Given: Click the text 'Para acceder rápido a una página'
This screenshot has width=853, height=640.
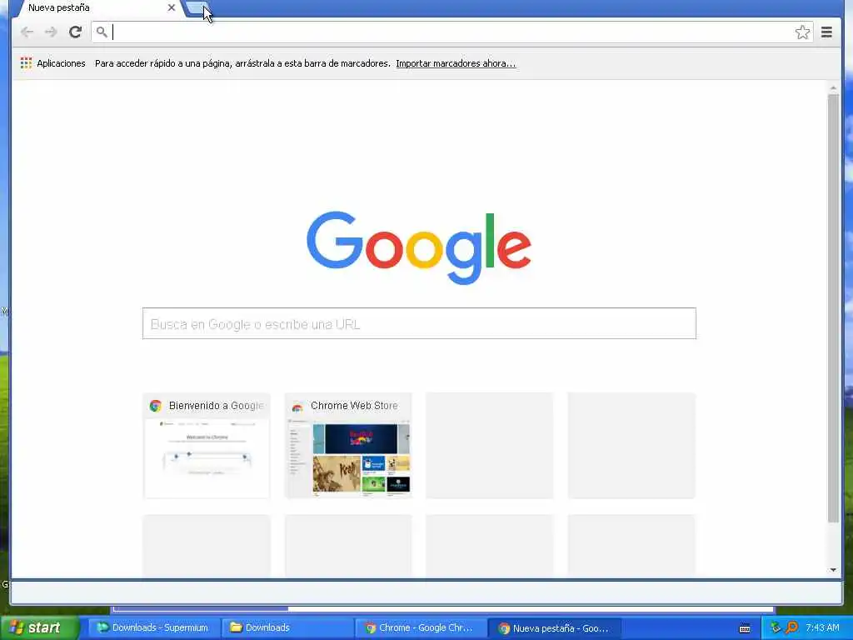Looking at the screenshot, I should click(161, 63).
